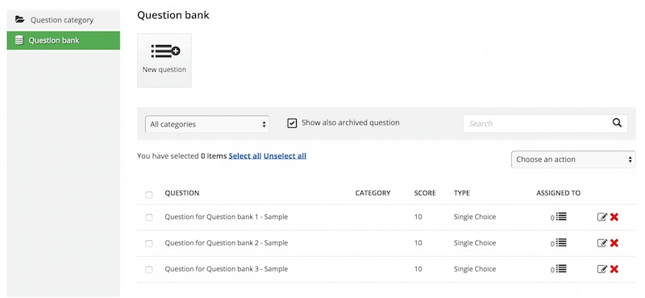Open Question category folder icon in sidebar
The image size is (645, 298).
coord(19,19)
